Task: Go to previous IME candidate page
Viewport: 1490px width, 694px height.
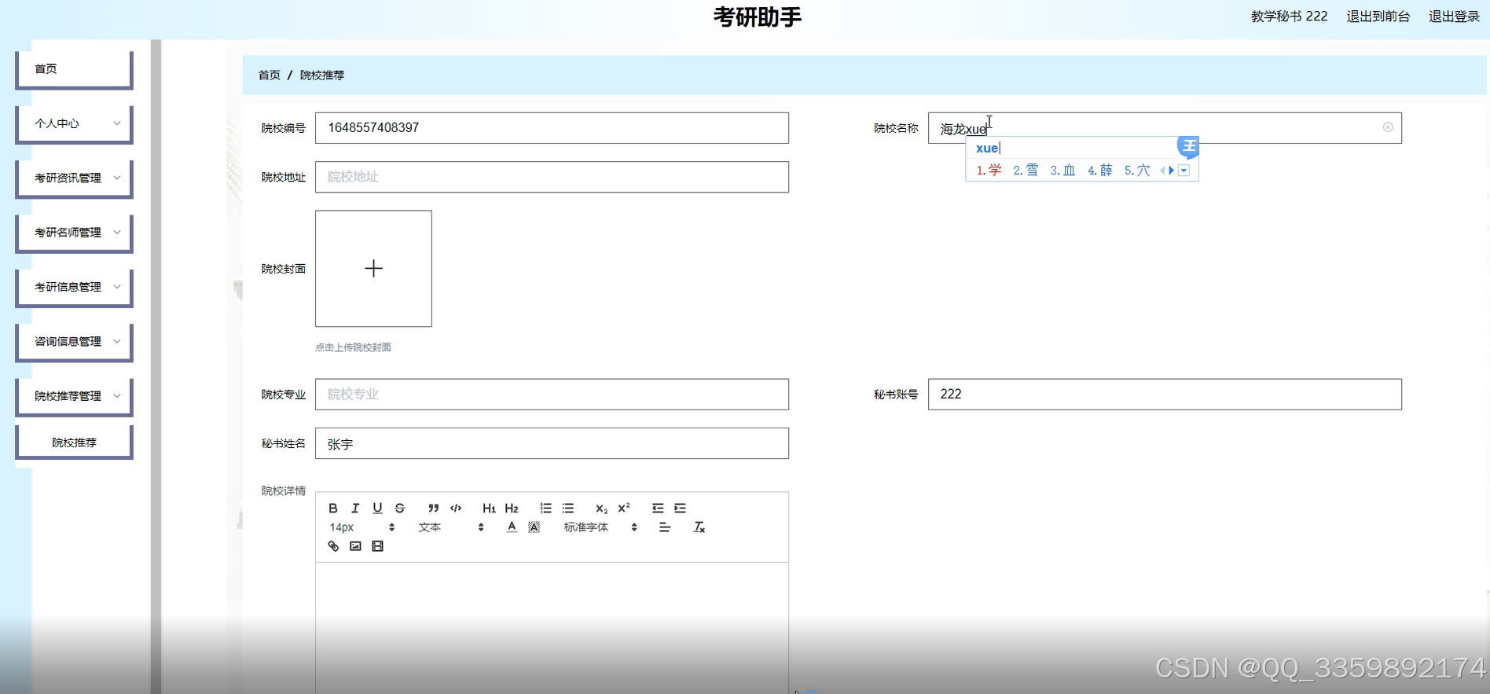Action: tap(1162, 171)
